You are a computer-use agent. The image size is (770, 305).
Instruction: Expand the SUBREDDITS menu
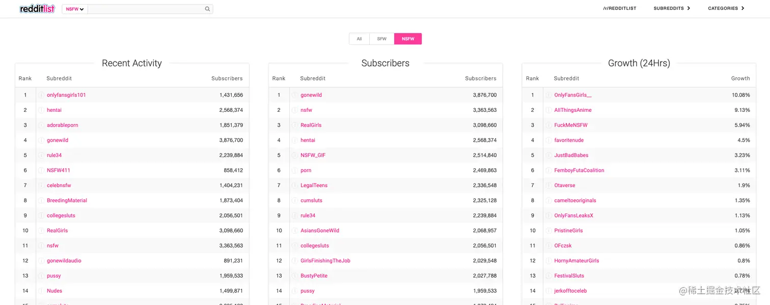[x=672, y=9]
